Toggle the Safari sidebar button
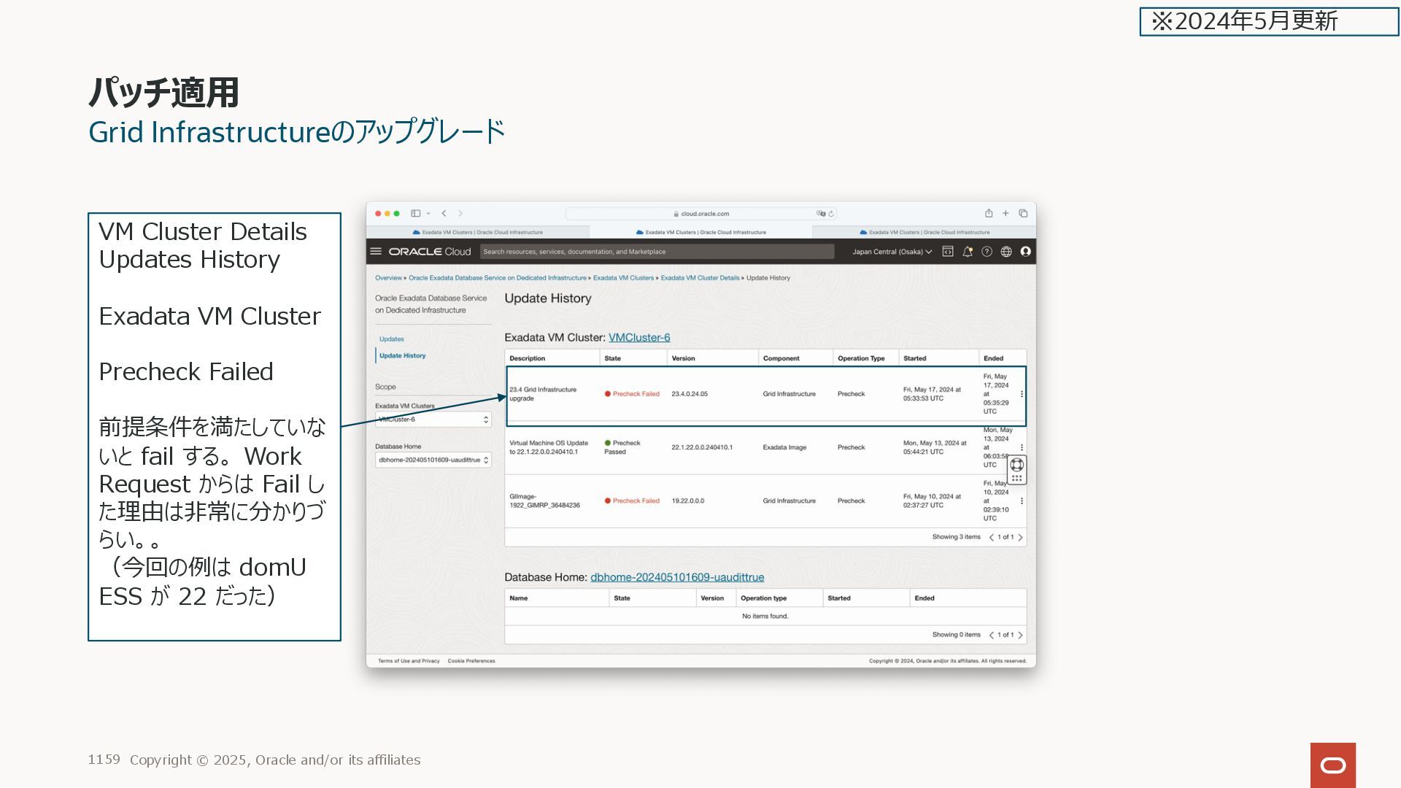The image size is (1401, 788). (x=416, y=213)
